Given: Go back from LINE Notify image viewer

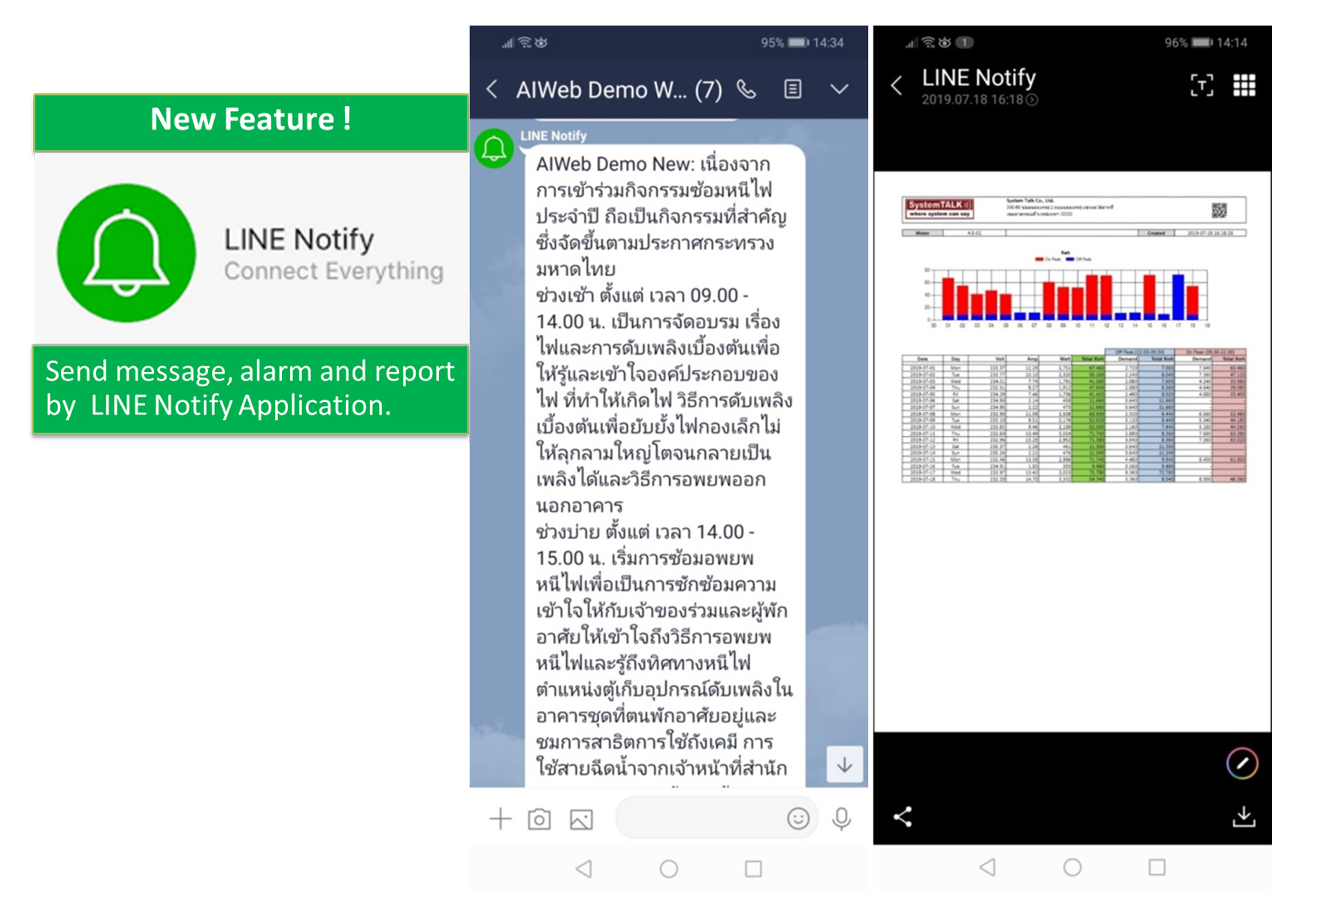Looking at the screenshot, I should 897,86.
